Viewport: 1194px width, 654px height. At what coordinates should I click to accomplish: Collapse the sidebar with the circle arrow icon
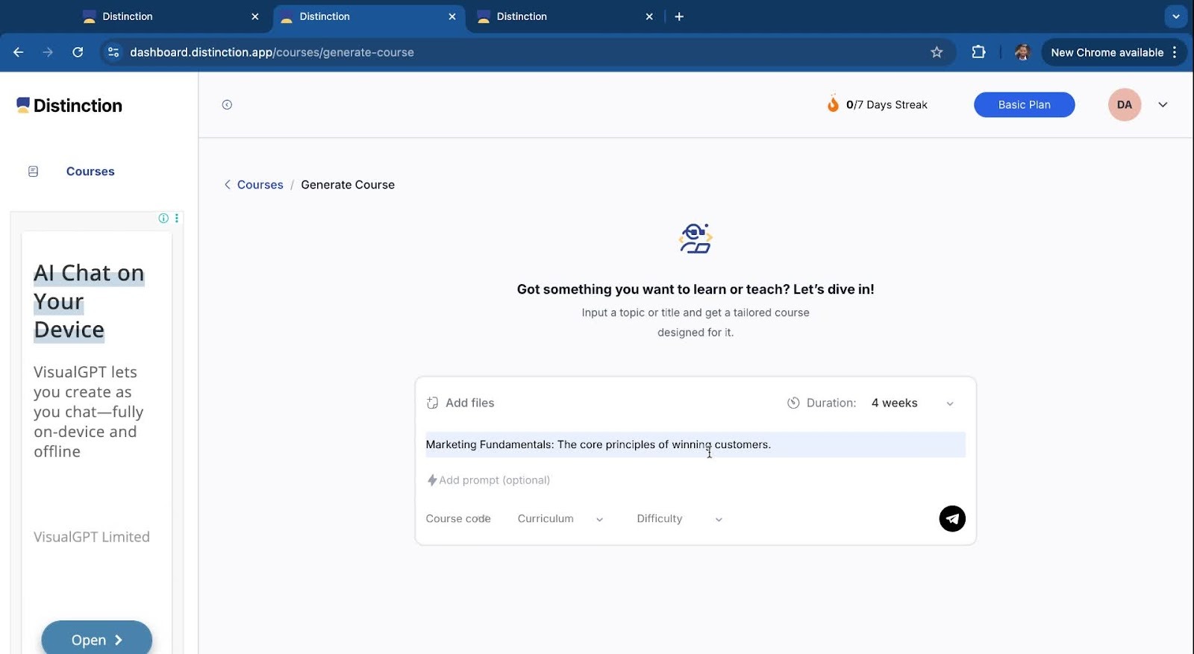(227, 105)
